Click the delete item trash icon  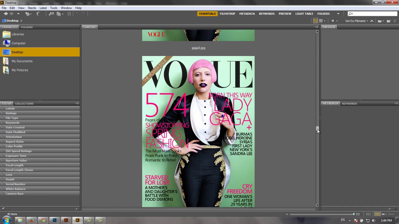click(395, 21)
